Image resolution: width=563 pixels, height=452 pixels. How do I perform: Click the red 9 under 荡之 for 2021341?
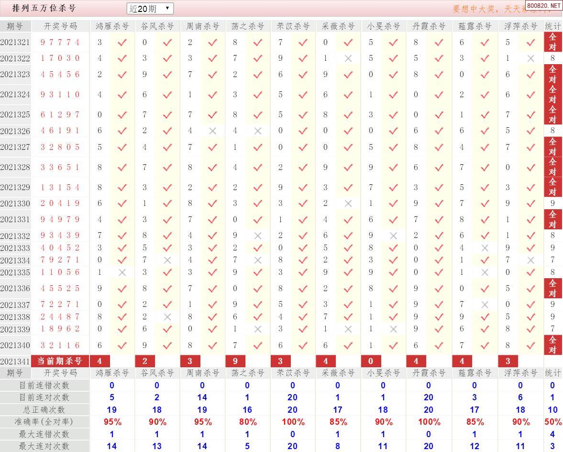coord(235,361)
